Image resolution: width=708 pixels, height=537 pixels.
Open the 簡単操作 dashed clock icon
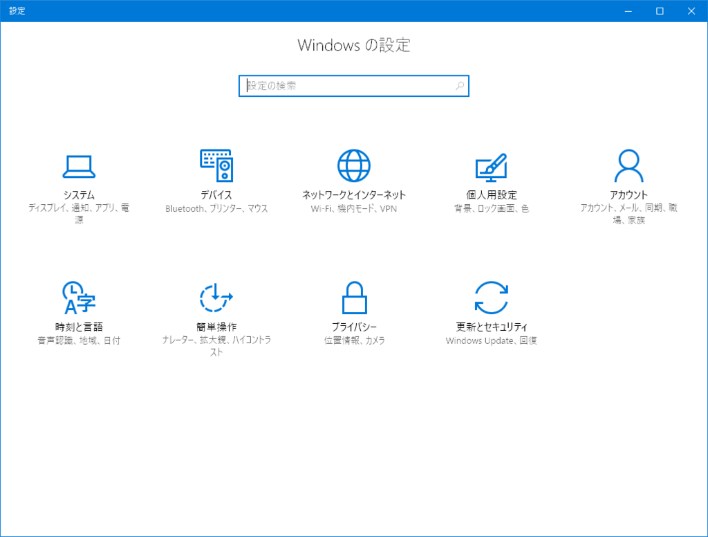tap(216, 298)
